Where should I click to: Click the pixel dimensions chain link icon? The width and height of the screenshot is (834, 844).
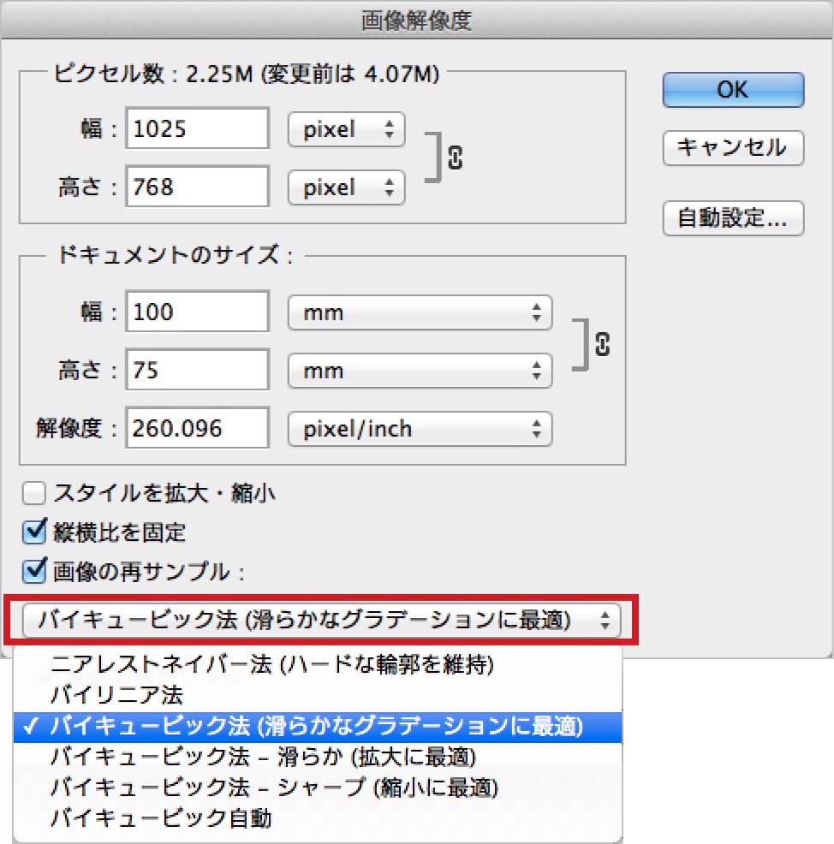[456, 158]
